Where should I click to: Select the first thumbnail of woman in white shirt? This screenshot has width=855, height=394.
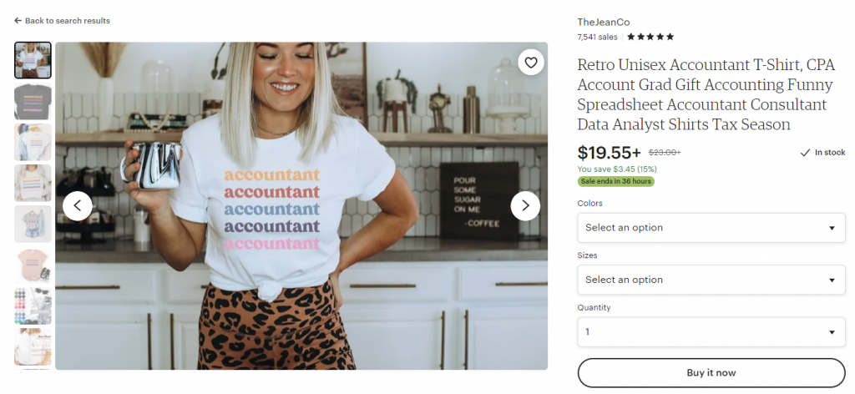click(33, 60)
